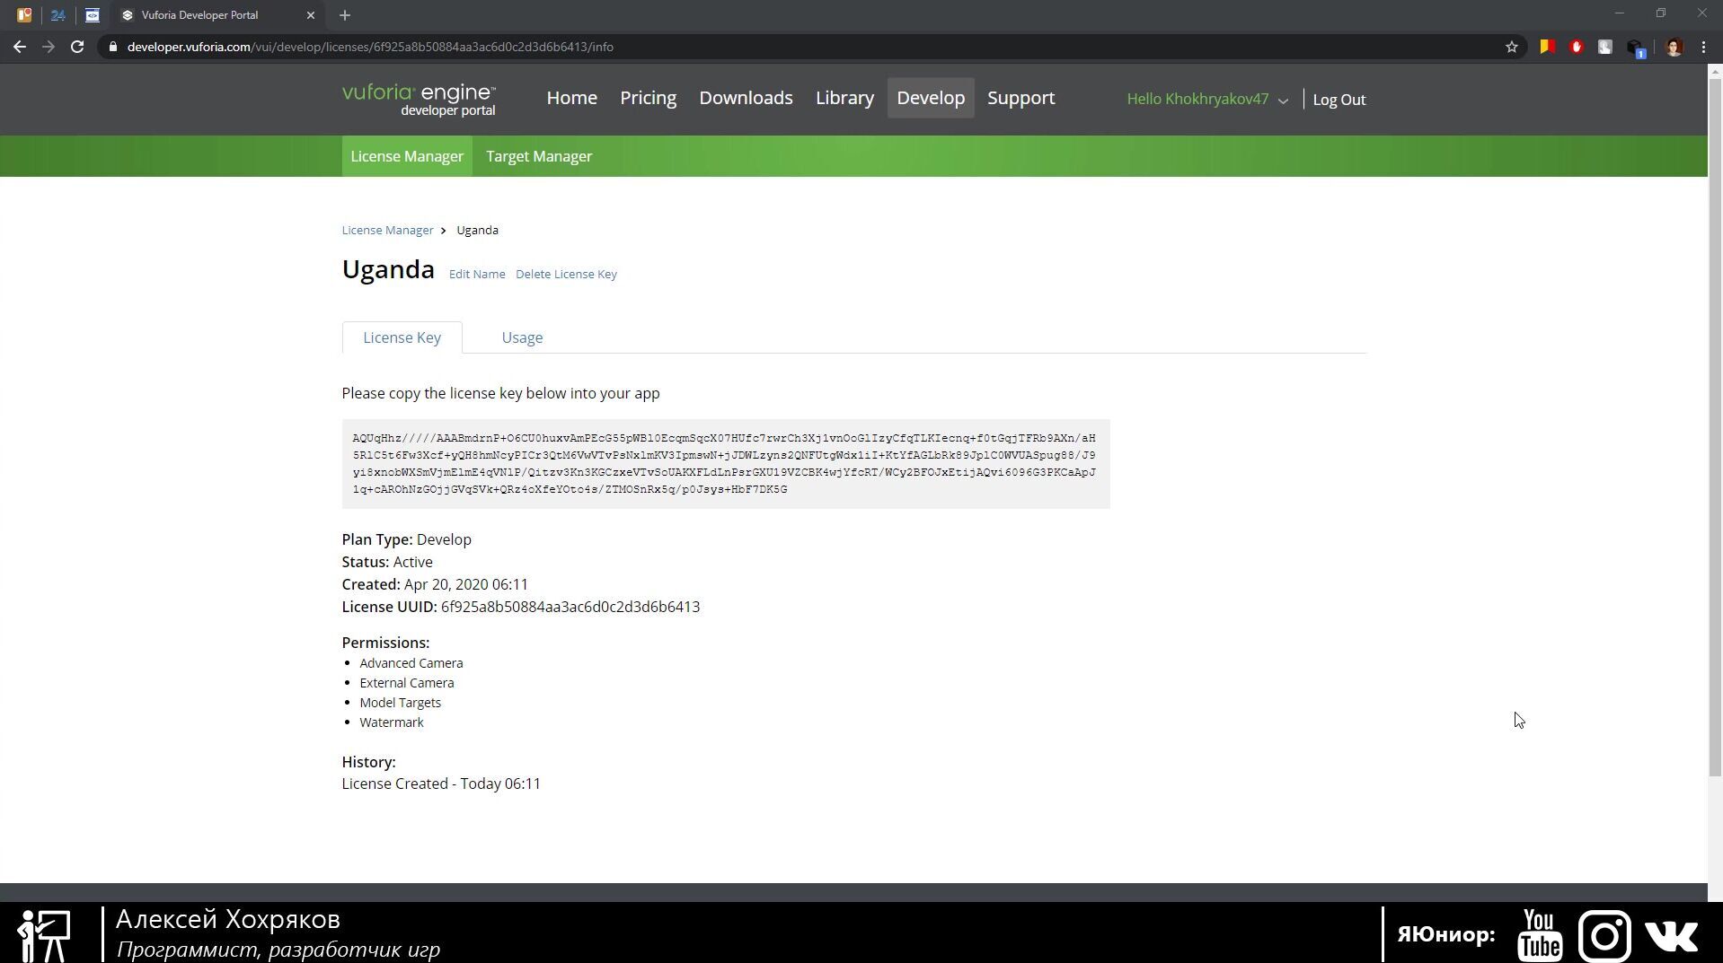
Task: Open the black cube extension with badge
Action: (1636, 48)
